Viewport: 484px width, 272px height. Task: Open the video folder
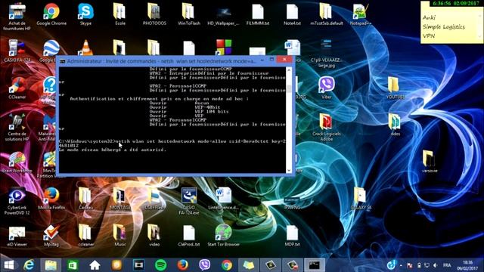pyautogui.click(x=154, y=235)
